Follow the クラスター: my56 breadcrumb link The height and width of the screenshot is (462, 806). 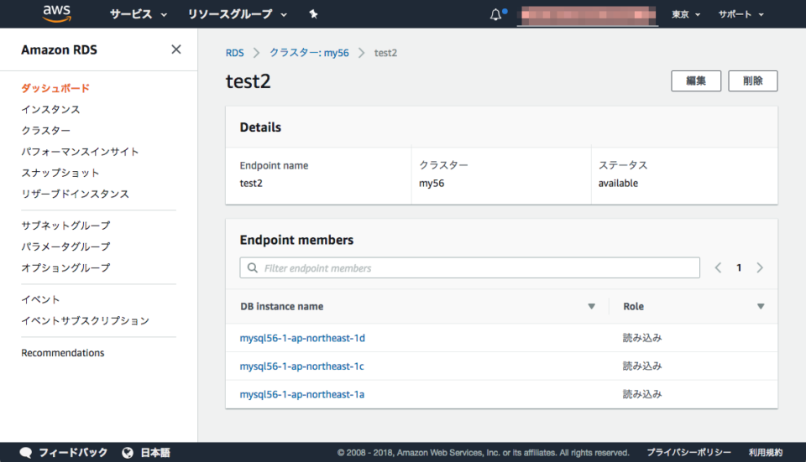click(310, 53)
